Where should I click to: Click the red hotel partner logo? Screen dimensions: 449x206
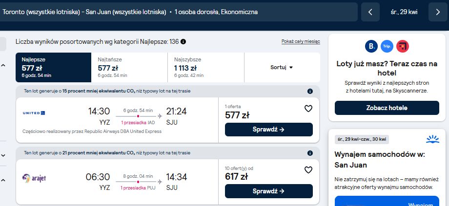pyautogui.click(x=402, y=46)
